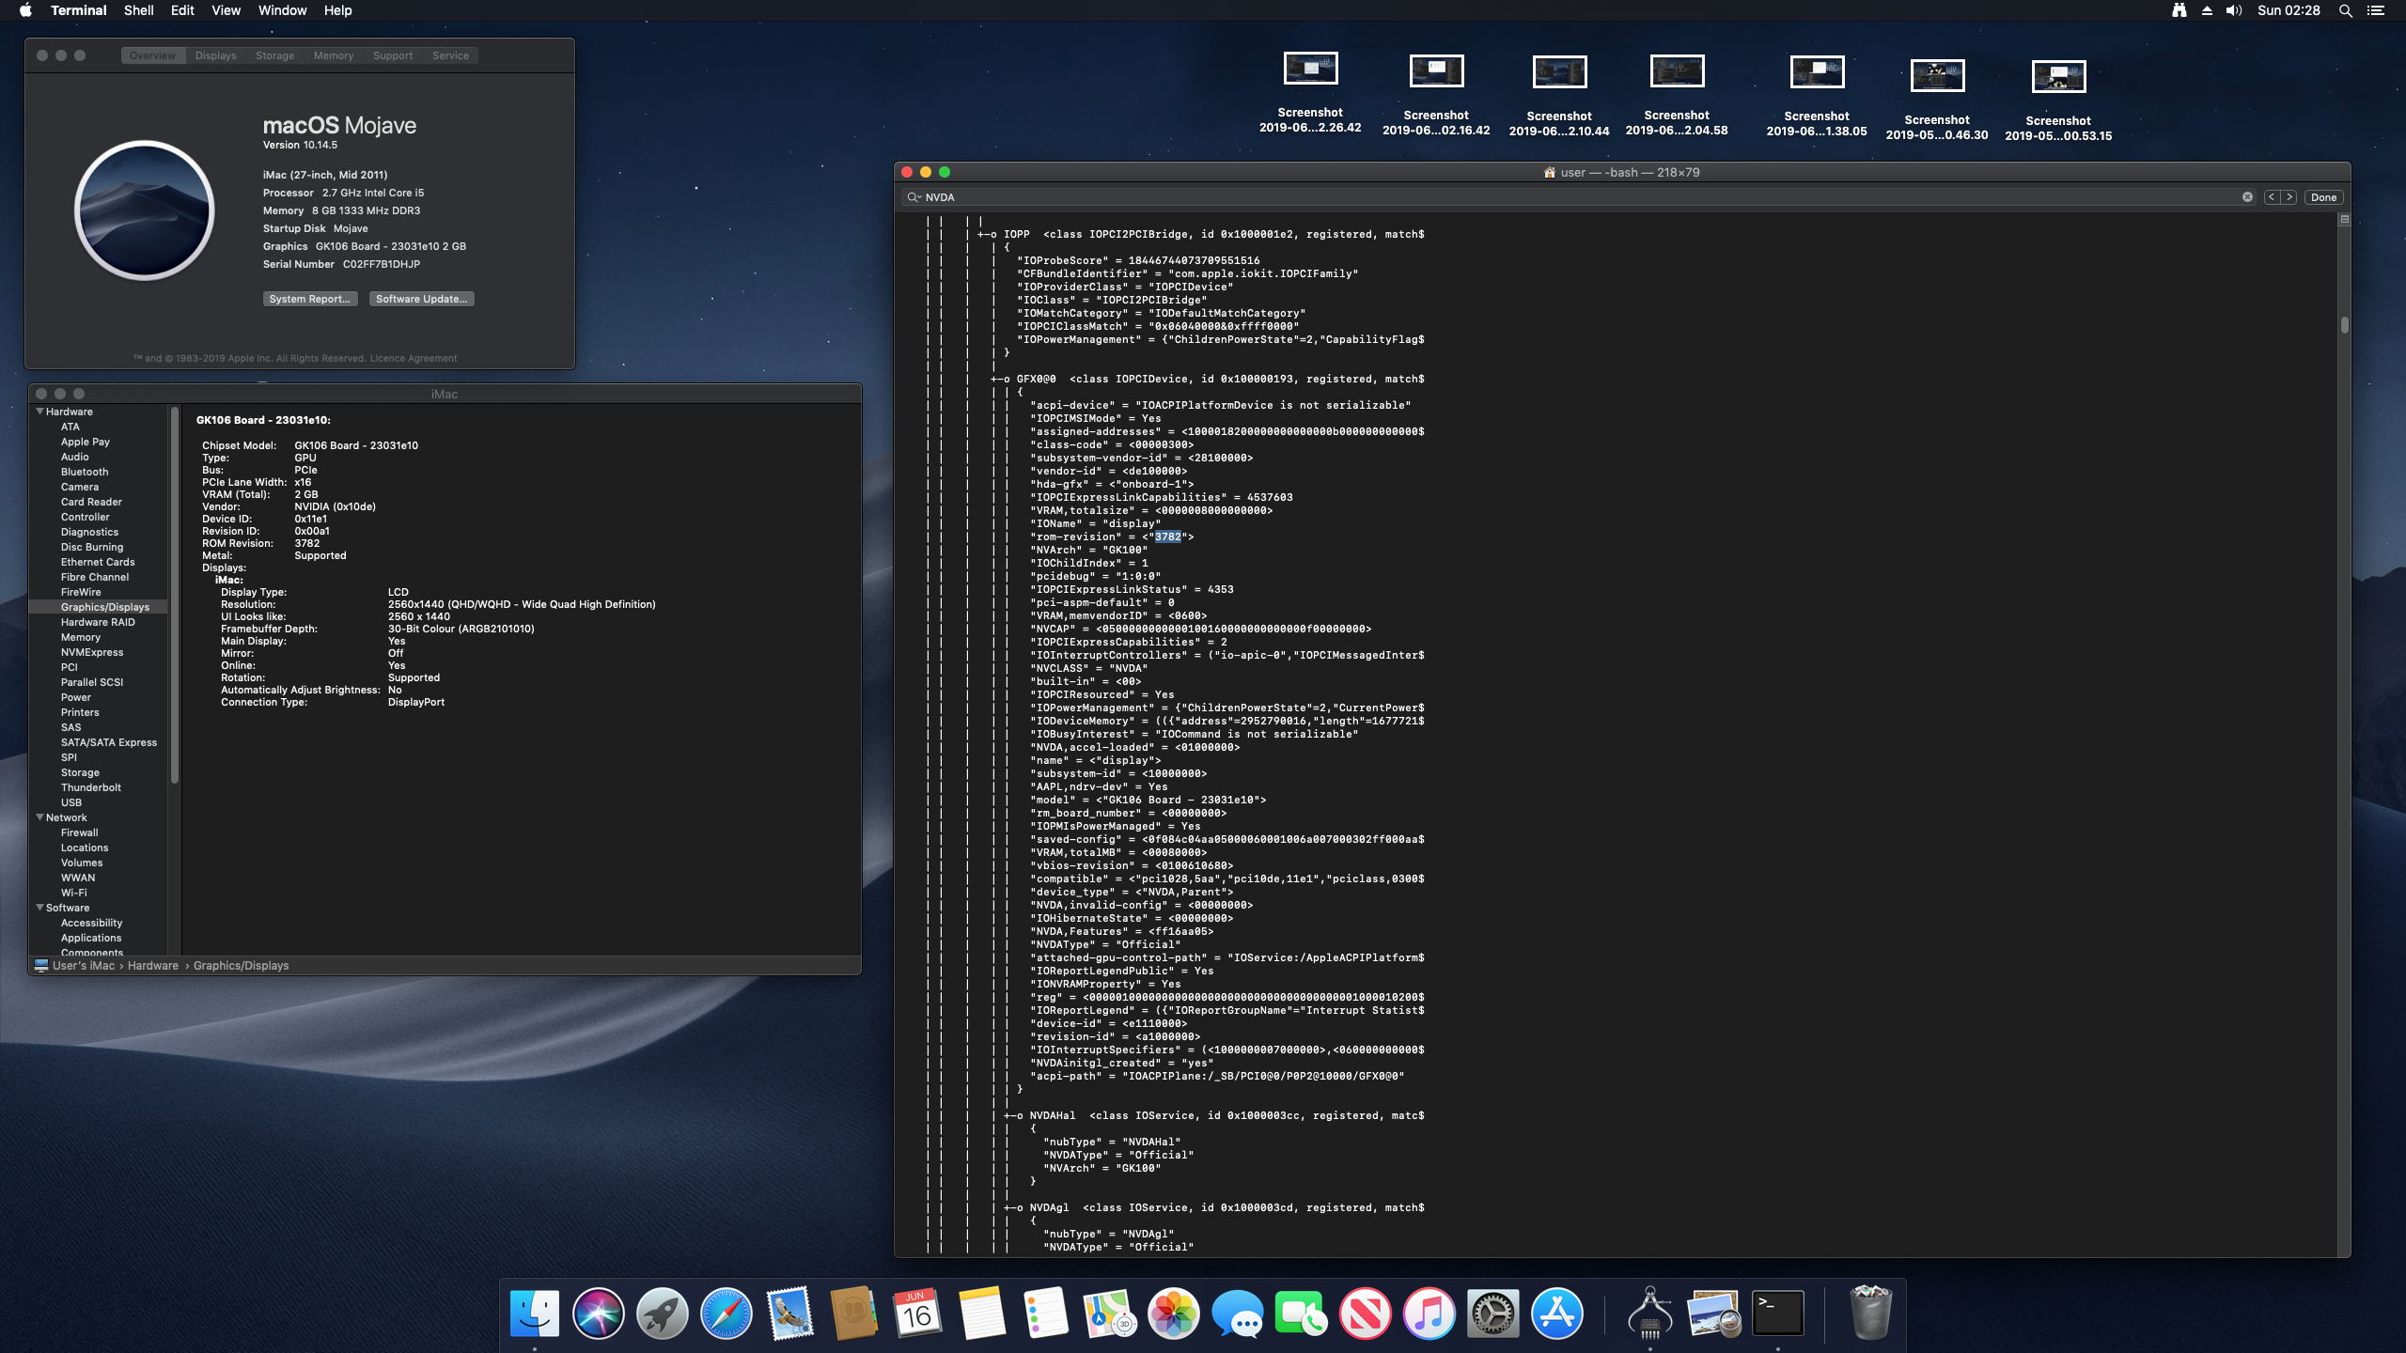Click Hardware in the path bar

coord(153,965)
